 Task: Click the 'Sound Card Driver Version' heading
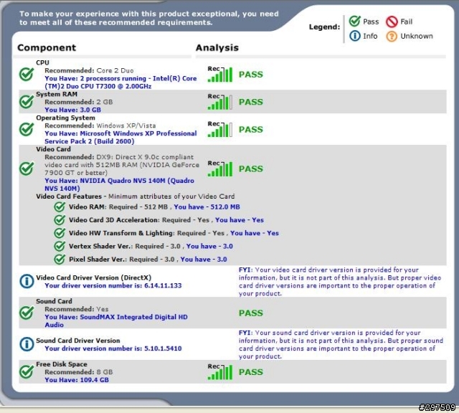[78, 341]
